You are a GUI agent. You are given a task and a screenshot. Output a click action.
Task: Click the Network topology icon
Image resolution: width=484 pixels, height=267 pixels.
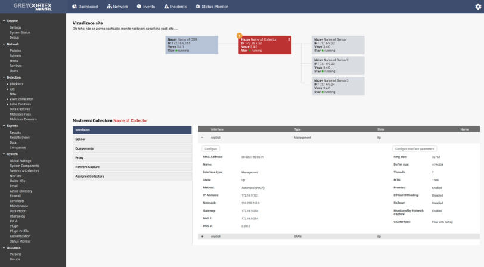point(109,7)
